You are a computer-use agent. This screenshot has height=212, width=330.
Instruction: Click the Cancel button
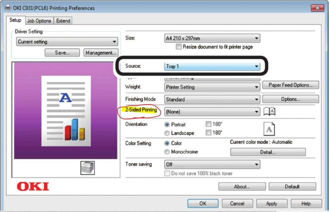pyautogui.click(x=237, y=203)
